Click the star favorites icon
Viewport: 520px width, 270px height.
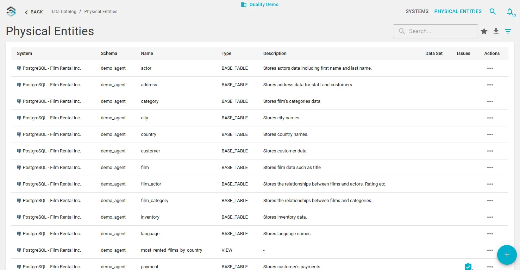click(x=484, y=31)
